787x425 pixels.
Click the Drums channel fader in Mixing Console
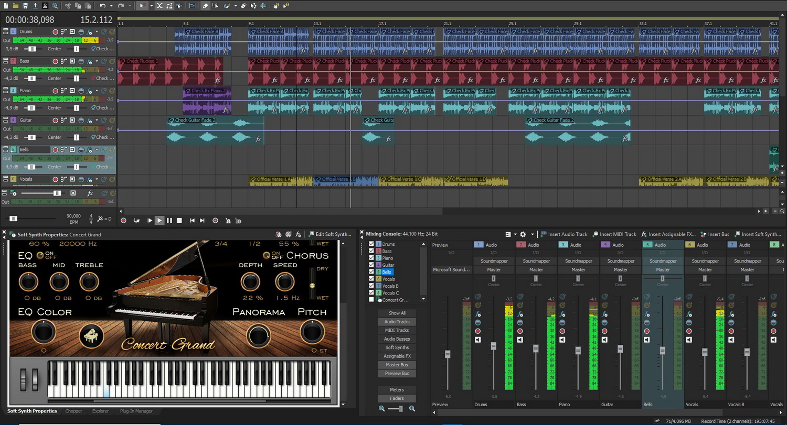point(493,346)
